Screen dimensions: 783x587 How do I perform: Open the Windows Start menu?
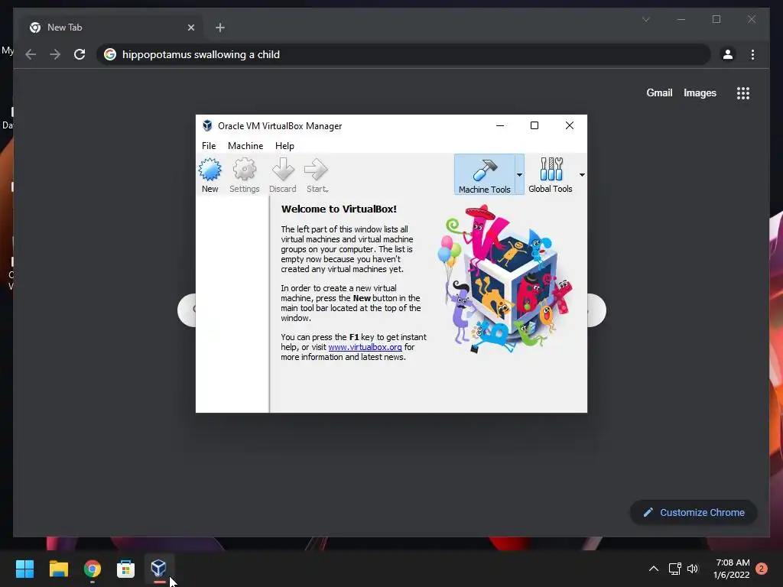pos(24,569)
